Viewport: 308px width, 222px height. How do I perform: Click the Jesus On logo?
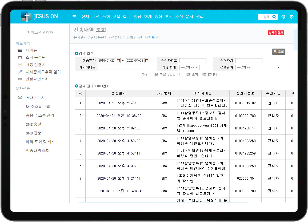tap(39, 17)
